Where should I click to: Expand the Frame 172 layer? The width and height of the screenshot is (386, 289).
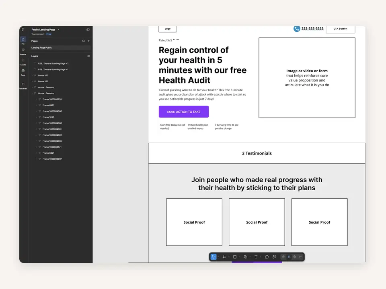click(x=32, y=81)
